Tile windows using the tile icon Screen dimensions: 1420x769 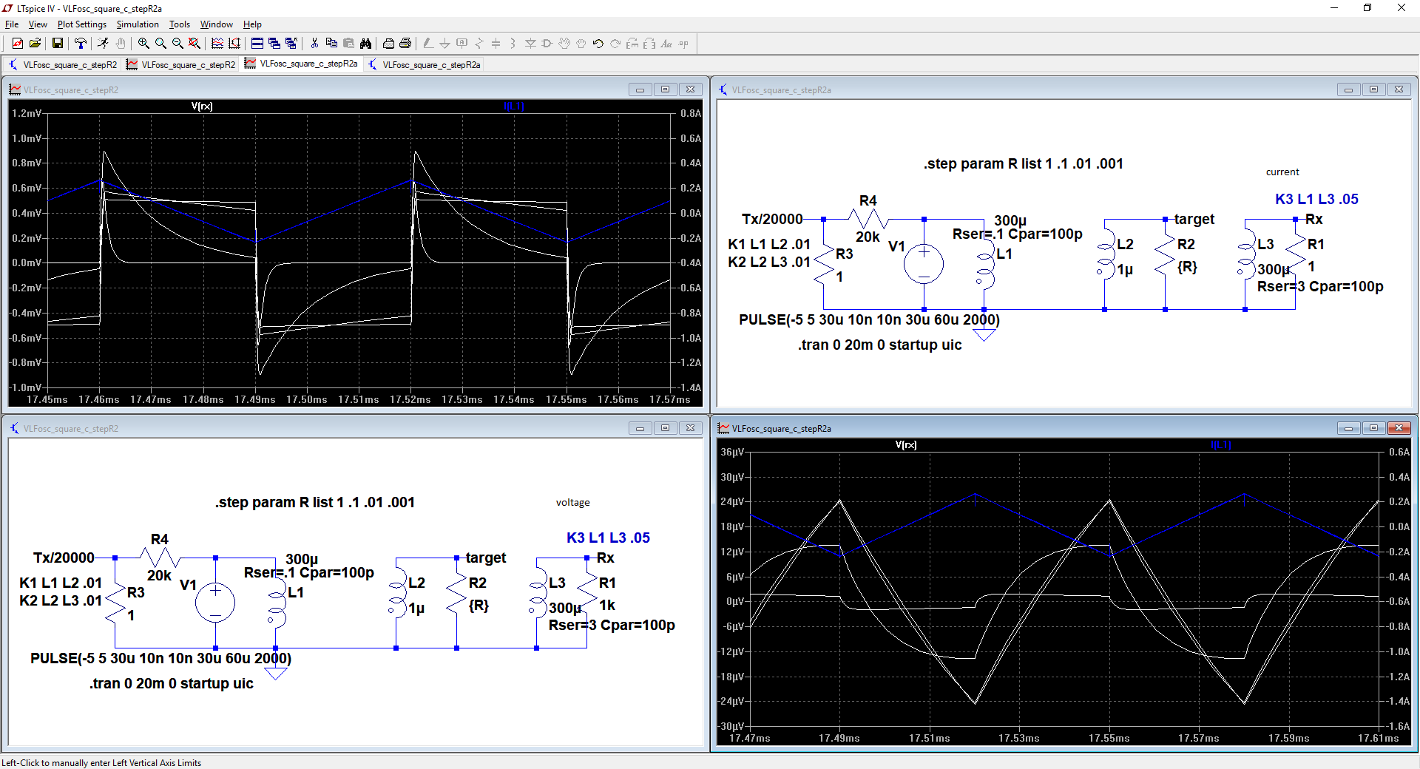(x=257, y=44)
